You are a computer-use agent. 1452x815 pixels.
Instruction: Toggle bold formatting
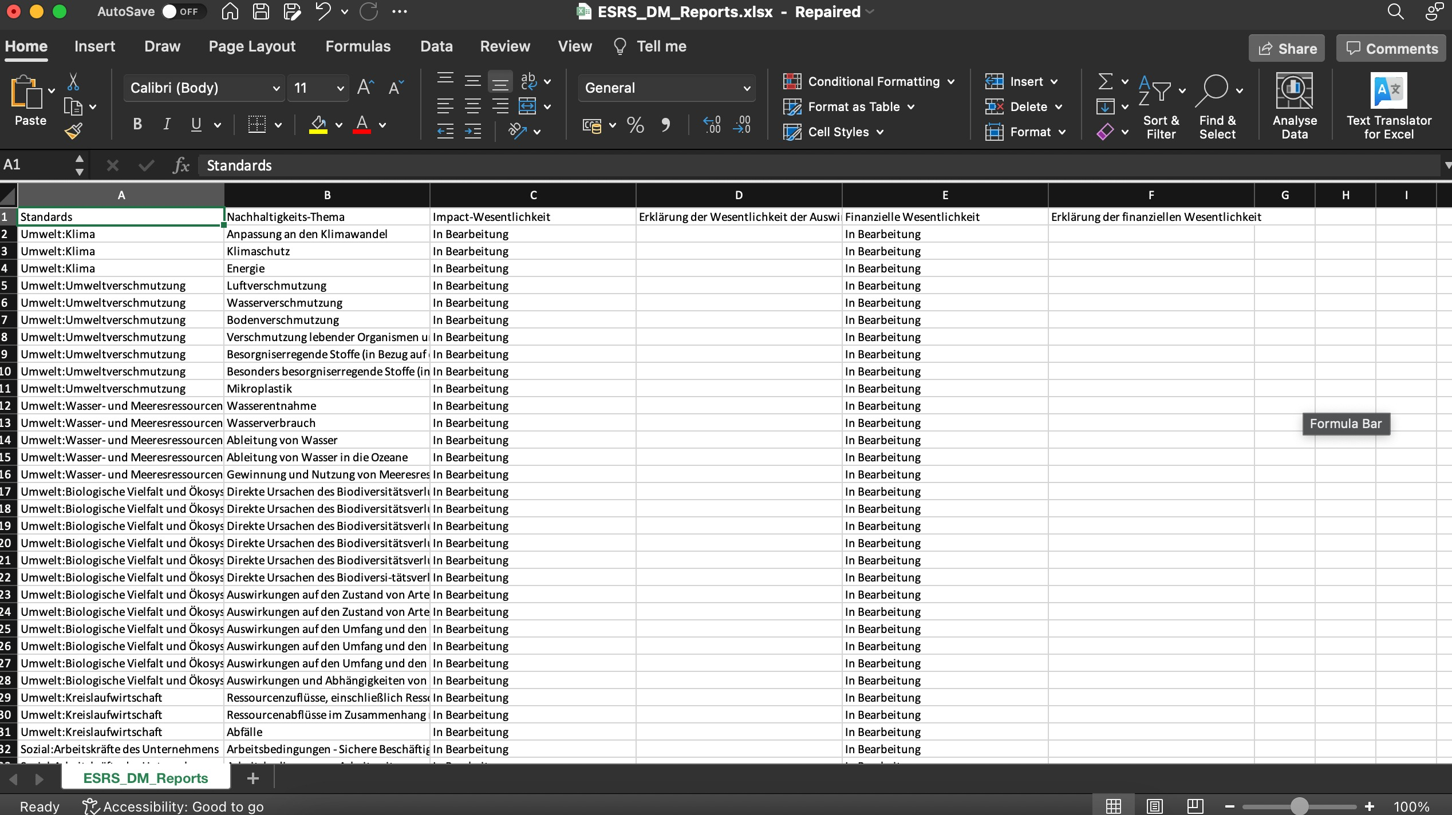137,124
